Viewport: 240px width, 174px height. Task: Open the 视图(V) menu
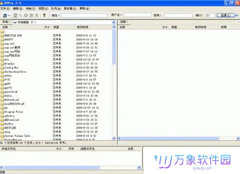pos(43,9)
